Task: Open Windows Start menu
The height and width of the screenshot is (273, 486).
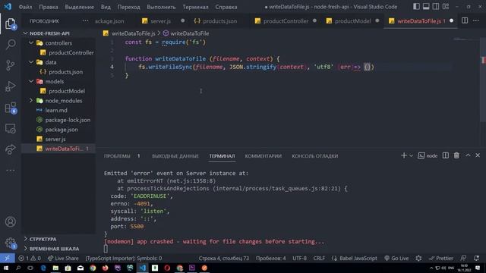Action: (x=5, y=268)
